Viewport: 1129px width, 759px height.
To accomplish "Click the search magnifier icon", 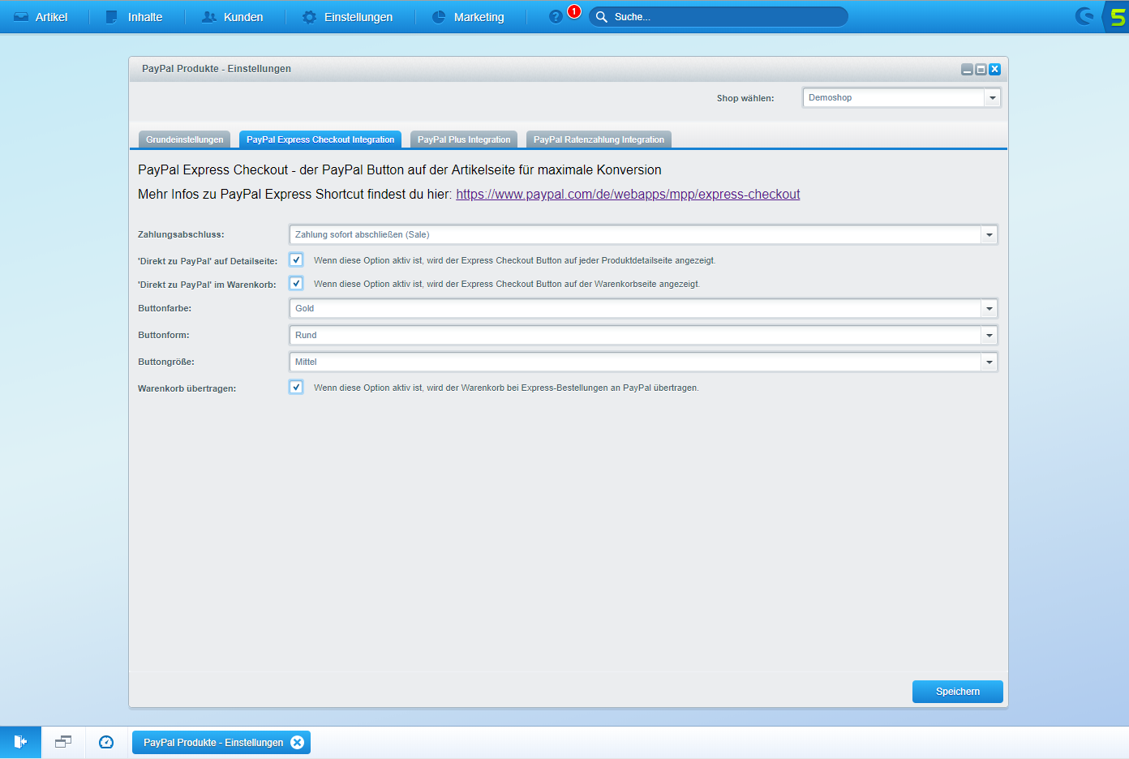I will 602,17.
